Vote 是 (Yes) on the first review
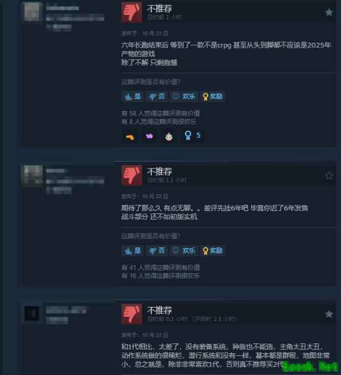This screenshot has height=375, width=341. click(133, 97)
